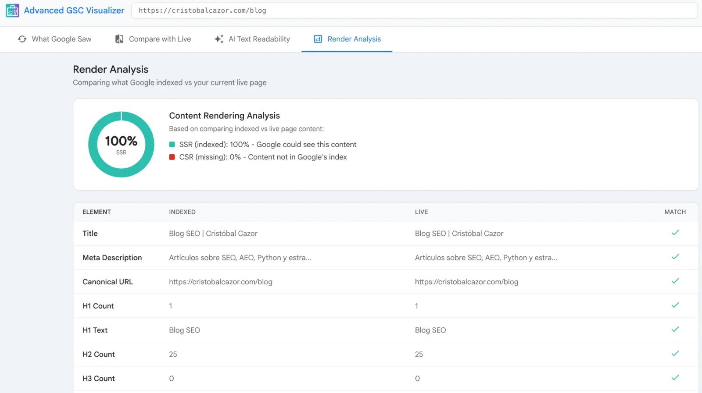Click the live H2 Count value 25
This screenshot has width=702, height=393.
pos(419,354)
